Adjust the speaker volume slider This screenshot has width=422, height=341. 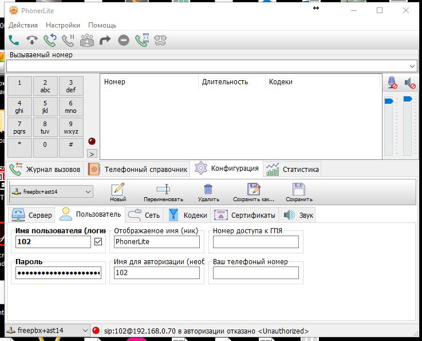point(408,99)
